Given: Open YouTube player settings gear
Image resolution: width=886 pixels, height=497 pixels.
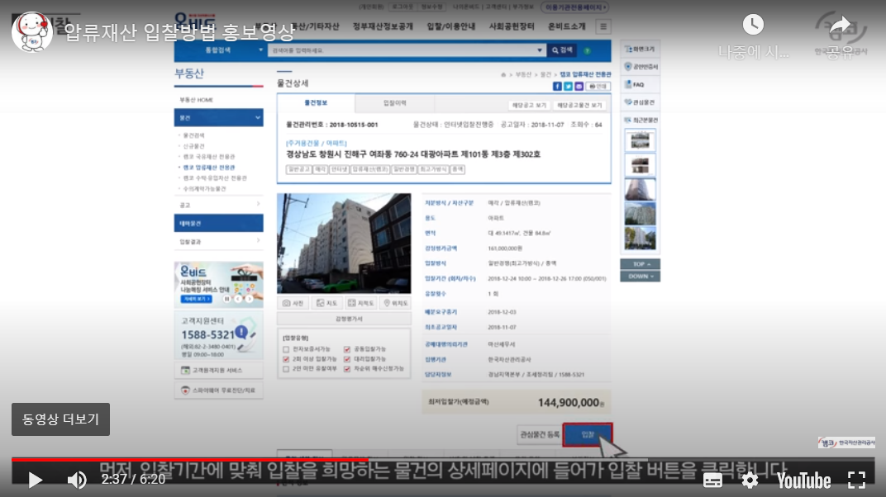Looking at the screenshot, I should 750,480.
